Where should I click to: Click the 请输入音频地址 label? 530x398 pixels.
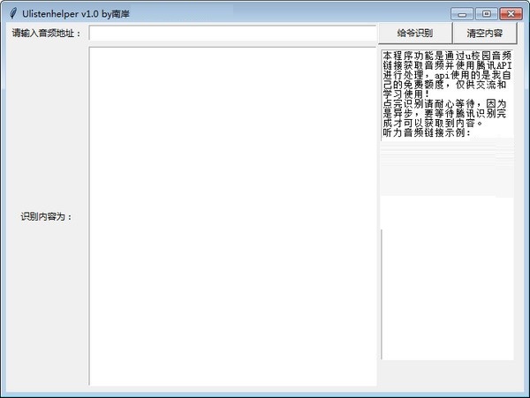[47, 34]
